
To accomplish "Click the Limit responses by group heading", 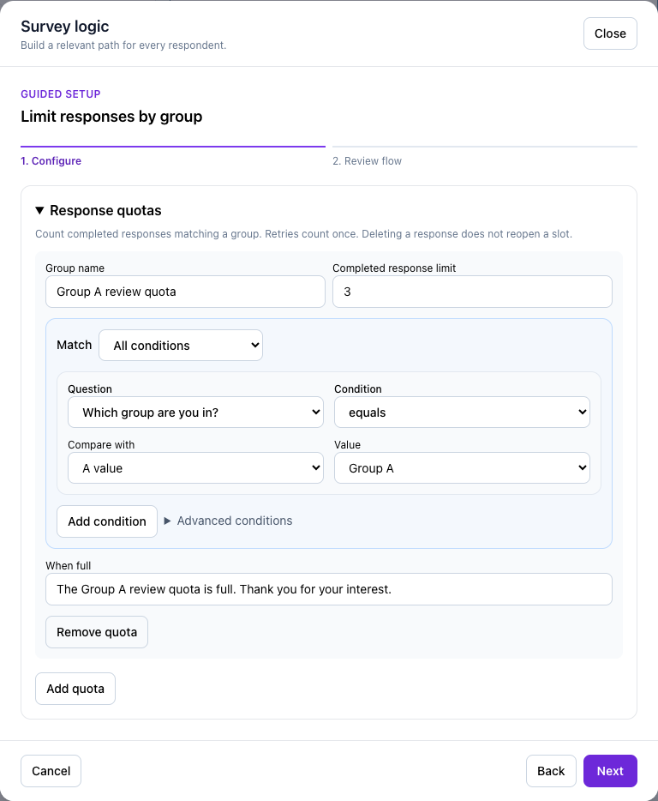I will [111, 117].
